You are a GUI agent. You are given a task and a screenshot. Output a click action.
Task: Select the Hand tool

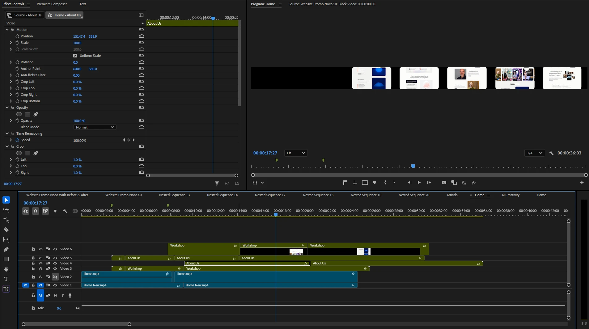click(x=6, y=269)
